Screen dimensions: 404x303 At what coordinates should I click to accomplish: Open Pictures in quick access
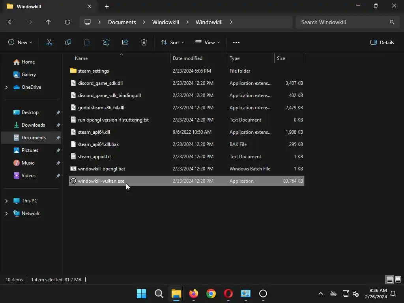31,150
